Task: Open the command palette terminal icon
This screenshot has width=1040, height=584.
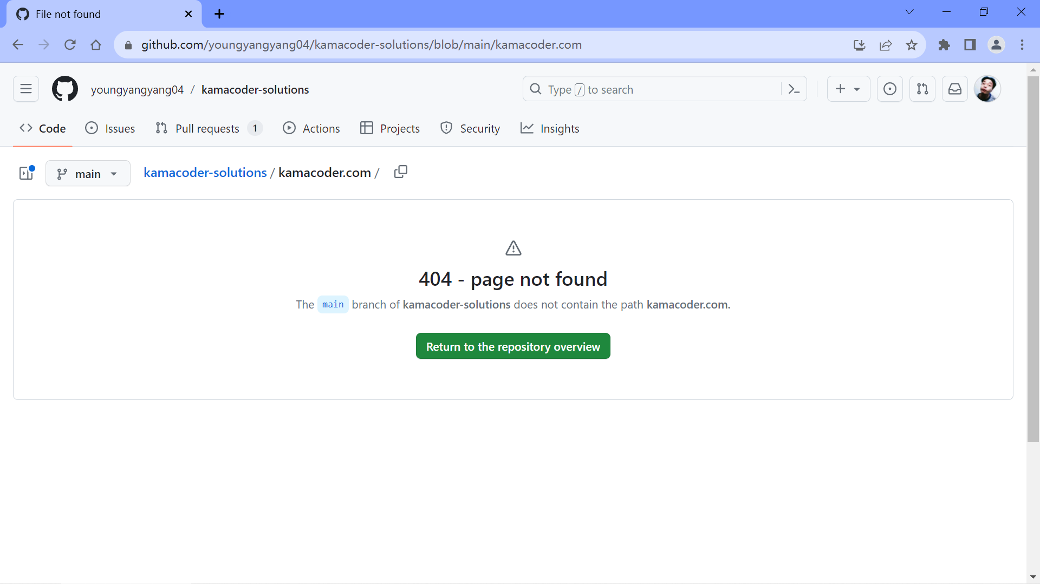Action: [794, 89]
